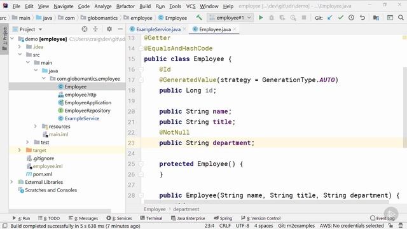Image resolution: width=407 pixels, height=229 pixels.
Task: Collapse com.globomantics.employee package
Action: [44, 78]
